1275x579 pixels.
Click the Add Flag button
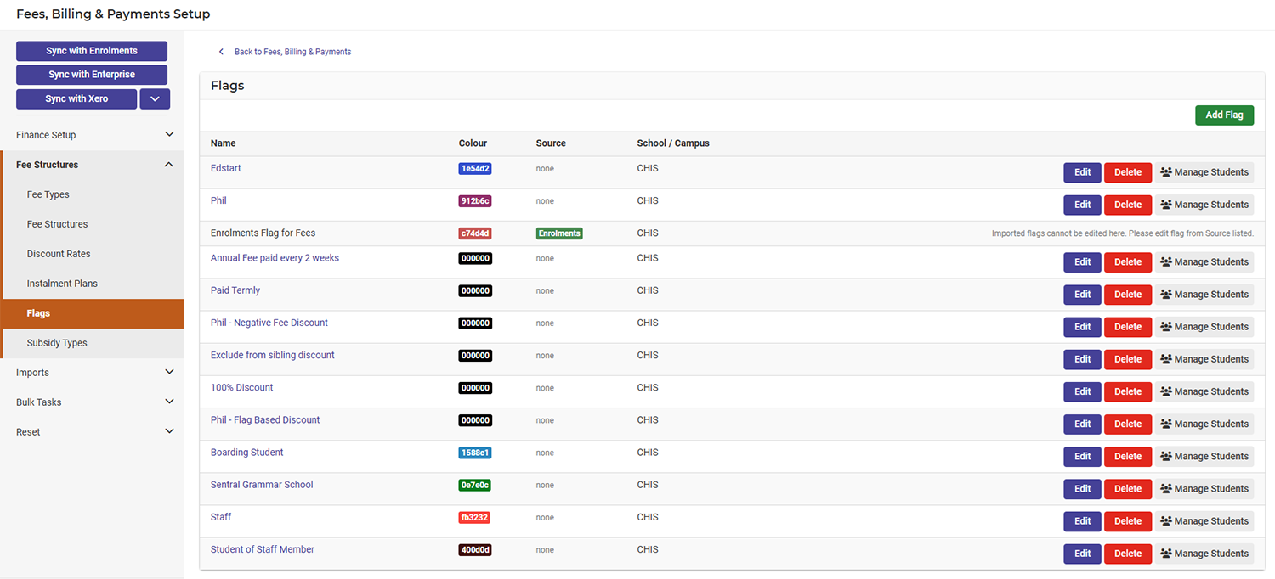1224,115
